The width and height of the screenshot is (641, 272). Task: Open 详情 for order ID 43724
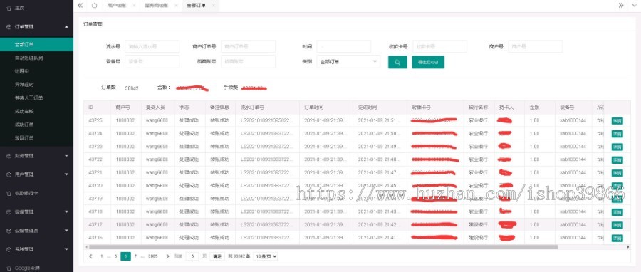(x=617, y=134)
